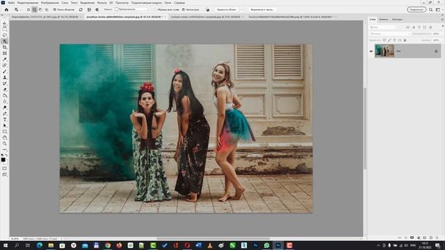This screenshot has width=445, height=250.
Task: Select the Lasso tool
Action: pos(5,35)
